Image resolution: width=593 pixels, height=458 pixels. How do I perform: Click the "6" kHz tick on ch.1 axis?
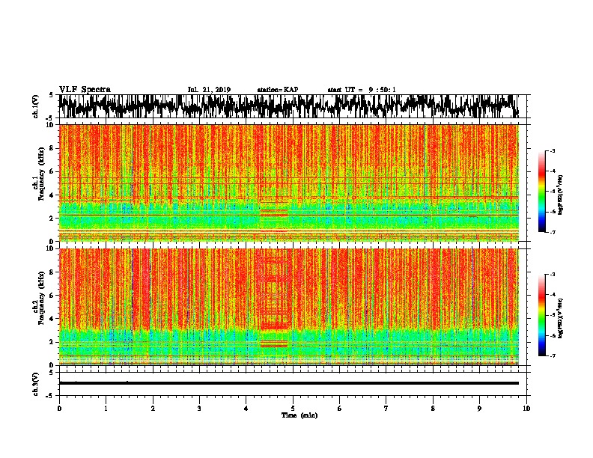coord(52,171)
